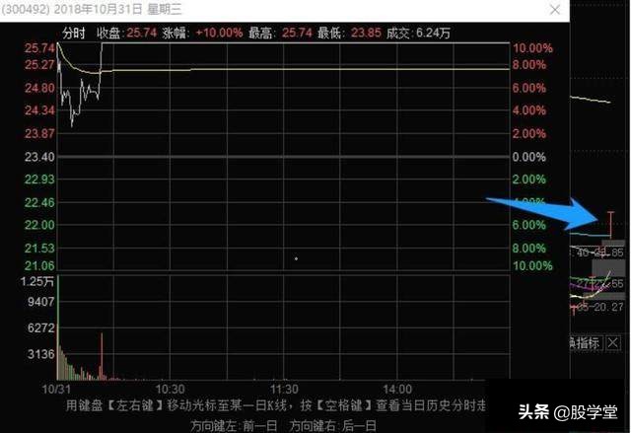Click the keyboard hint text 用键盘【左右键】

(114, 405)
